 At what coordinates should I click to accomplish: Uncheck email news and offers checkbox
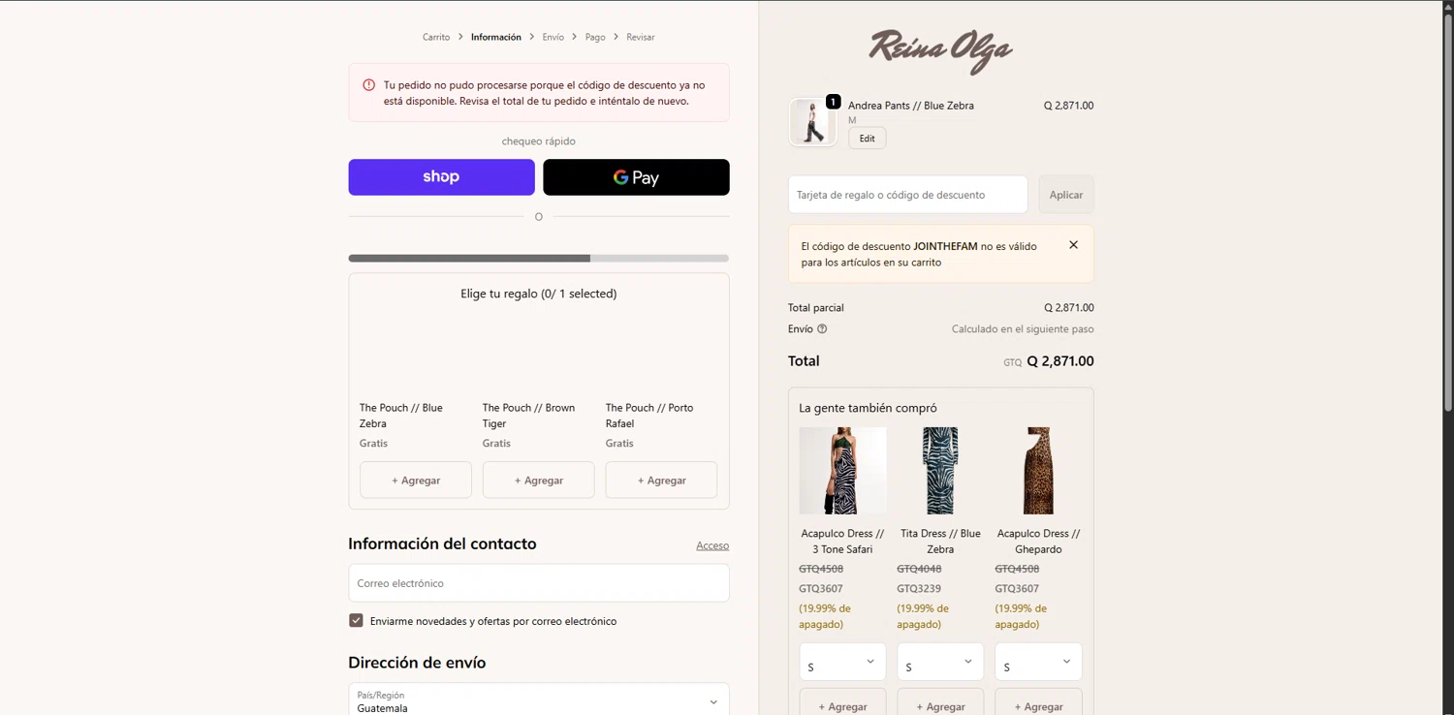356,620
